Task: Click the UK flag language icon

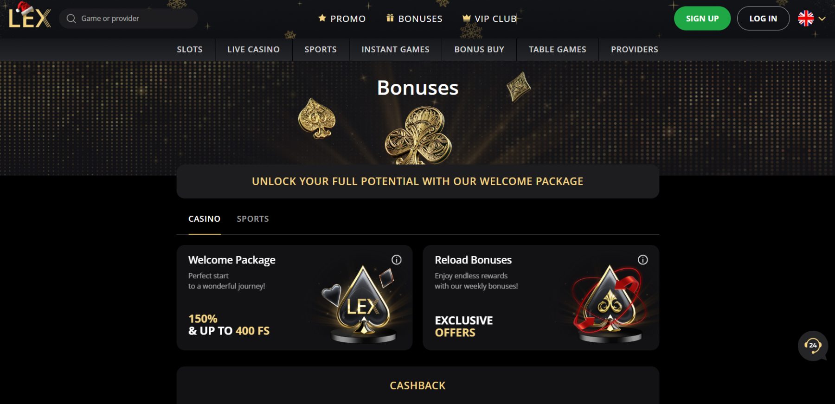Action: click(806, 19)
